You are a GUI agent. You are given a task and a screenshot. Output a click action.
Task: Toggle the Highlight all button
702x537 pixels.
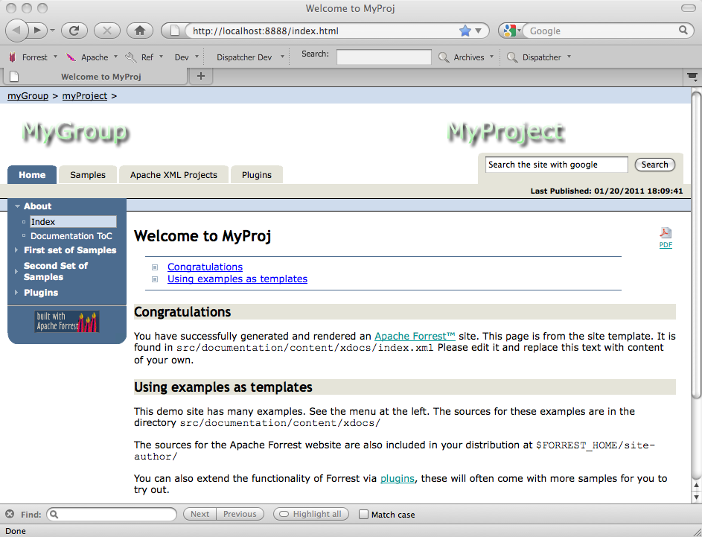pos(312,514)
